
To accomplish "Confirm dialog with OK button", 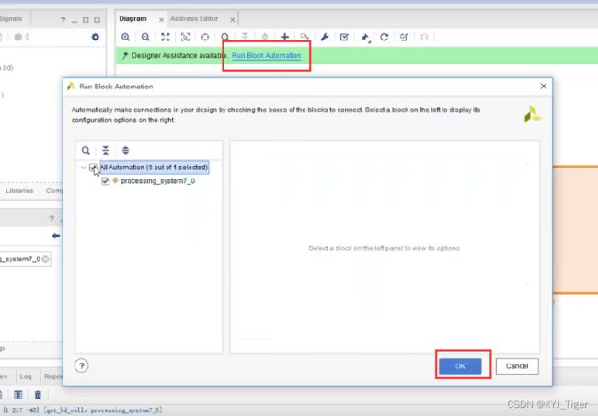I will [x=460, y=366].
